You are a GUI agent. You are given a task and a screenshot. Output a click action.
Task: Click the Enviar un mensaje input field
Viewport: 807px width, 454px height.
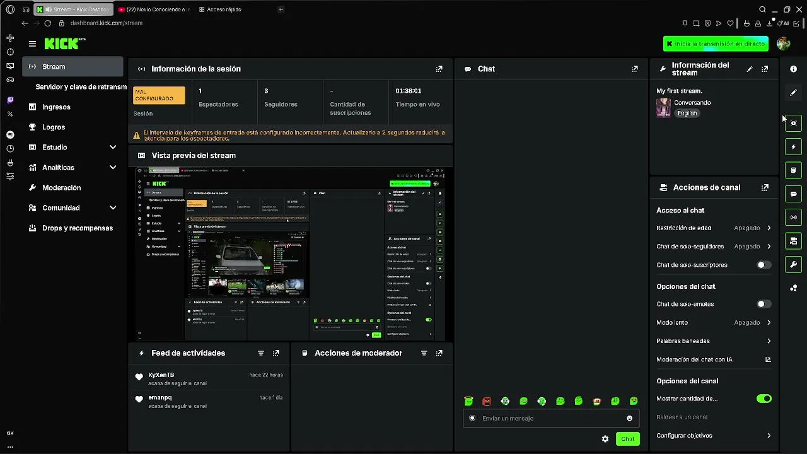click(x=551, y=418)
